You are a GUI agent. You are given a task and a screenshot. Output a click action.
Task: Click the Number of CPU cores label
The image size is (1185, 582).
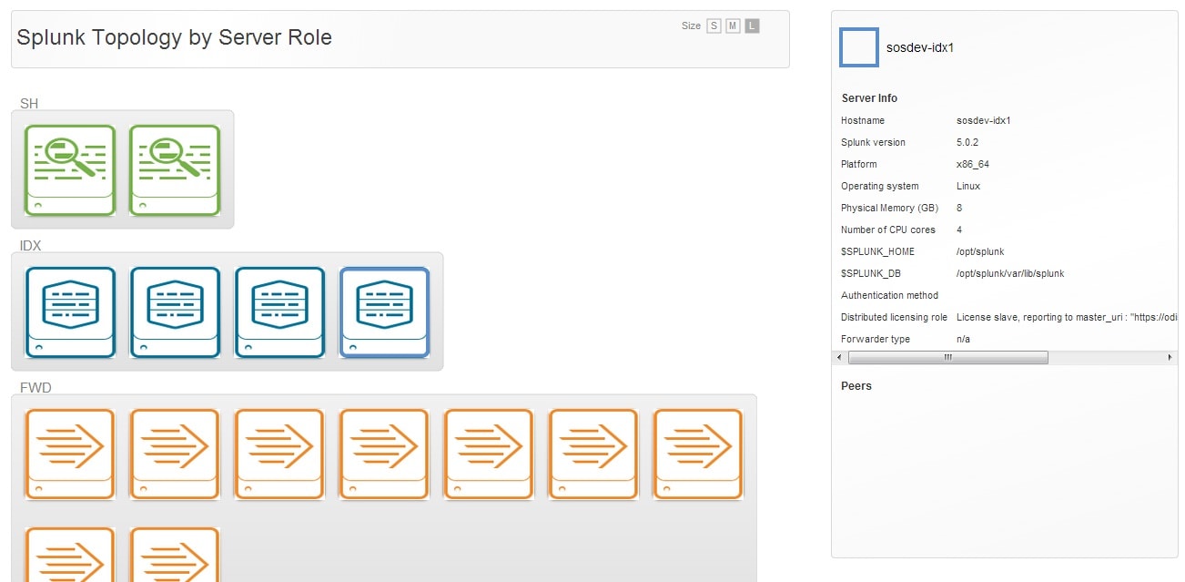pyautogui.click(x=888, y=230)
